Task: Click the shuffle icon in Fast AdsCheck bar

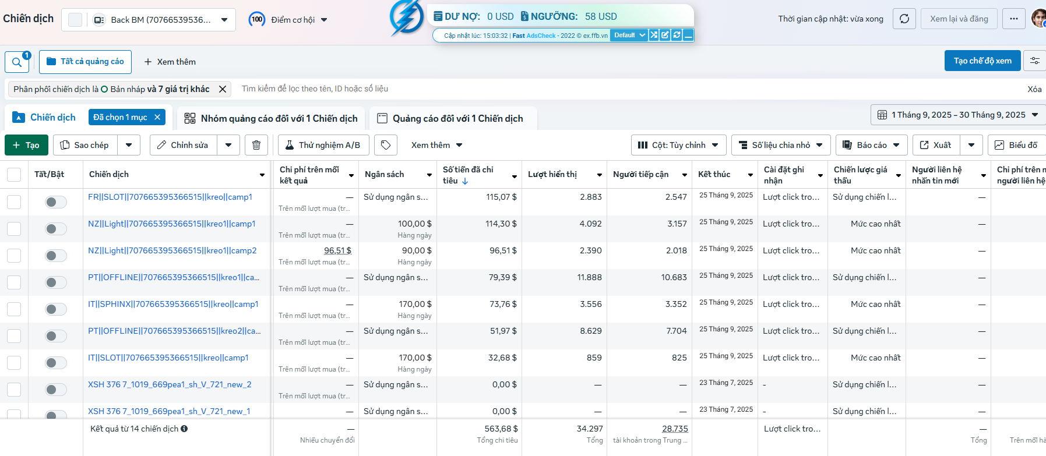Action: click(x=654, y=35)
